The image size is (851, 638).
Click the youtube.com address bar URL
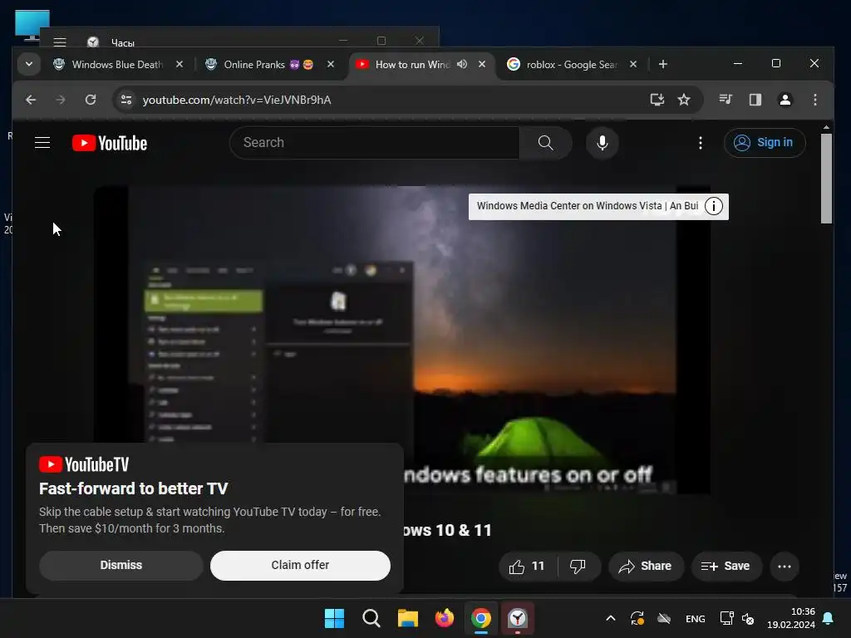point(237,100)
